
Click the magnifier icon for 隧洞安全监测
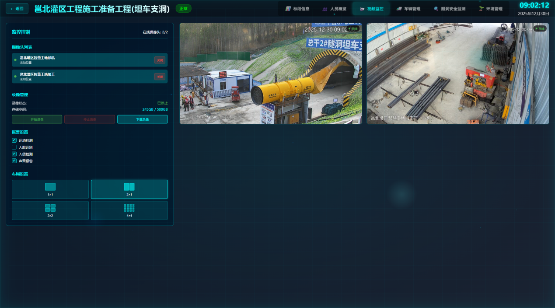click(x=436, y=9)
